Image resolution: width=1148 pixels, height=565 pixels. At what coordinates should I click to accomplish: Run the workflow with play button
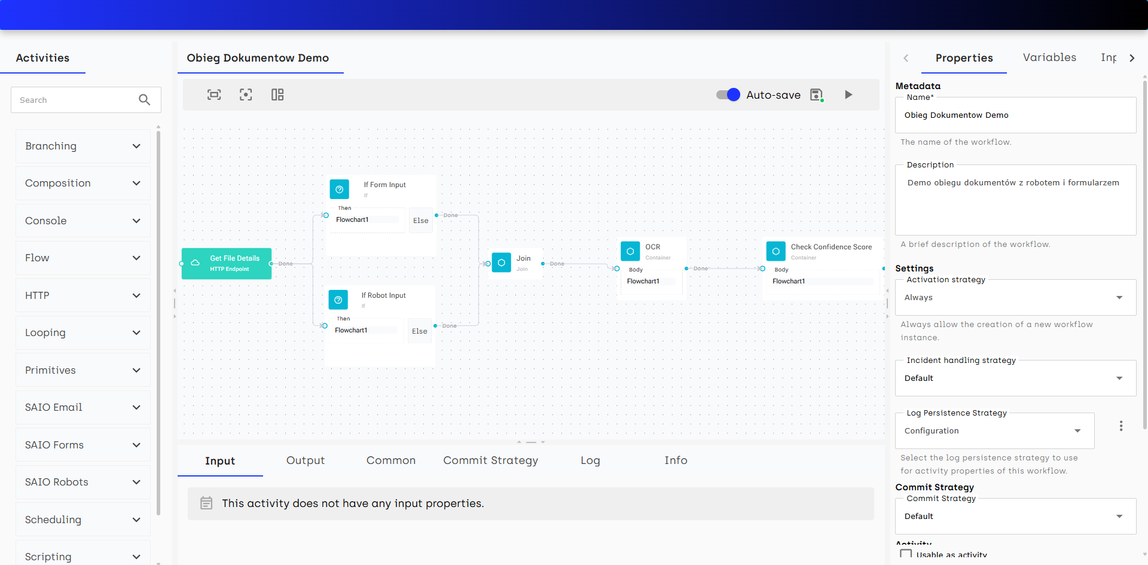coord(848,94)
